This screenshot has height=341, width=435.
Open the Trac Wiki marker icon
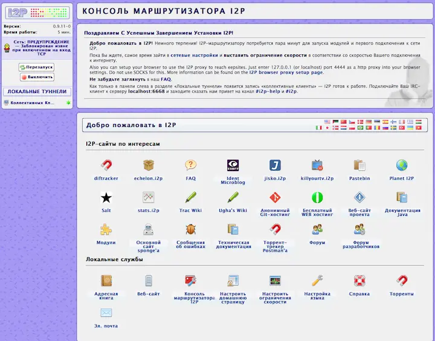[x=190, y=198]
